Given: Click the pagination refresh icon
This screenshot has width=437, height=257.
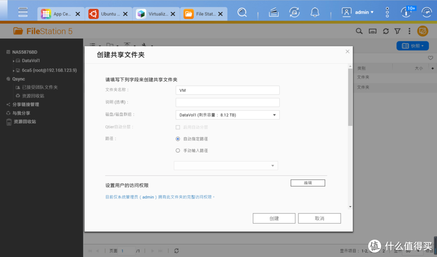Looking at the screenshot, I should tap(176, 251).
